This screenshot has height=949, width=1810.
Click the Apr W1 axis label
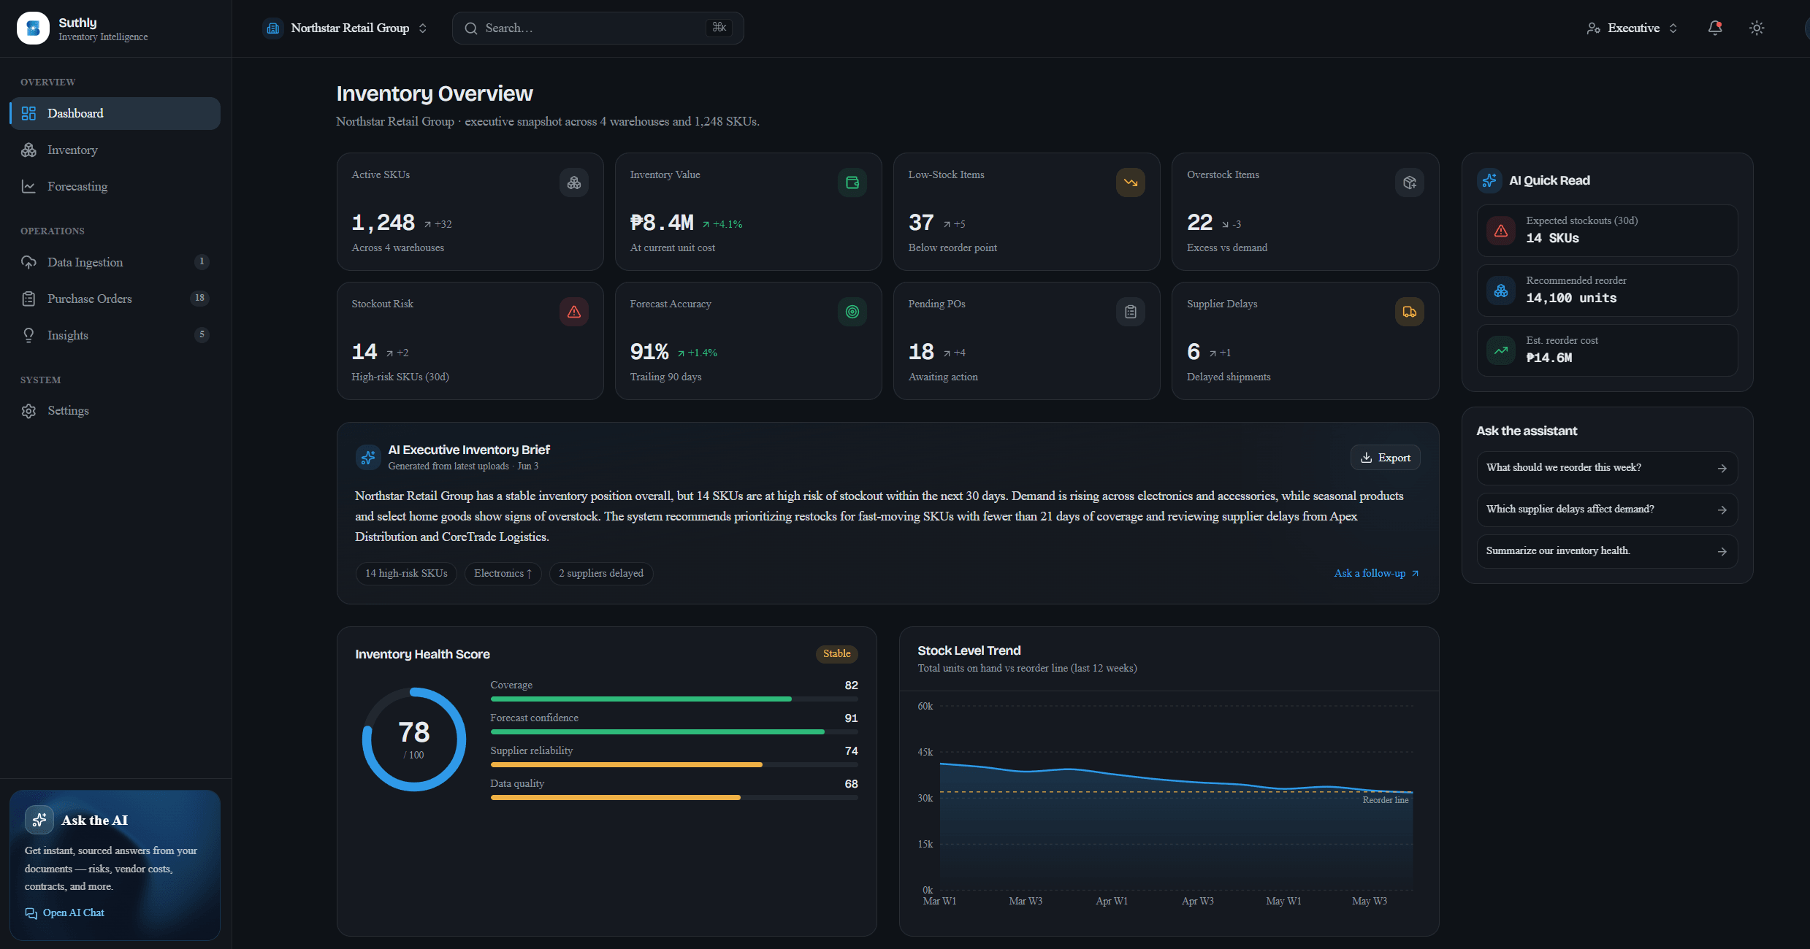[x=1112, y=901]
